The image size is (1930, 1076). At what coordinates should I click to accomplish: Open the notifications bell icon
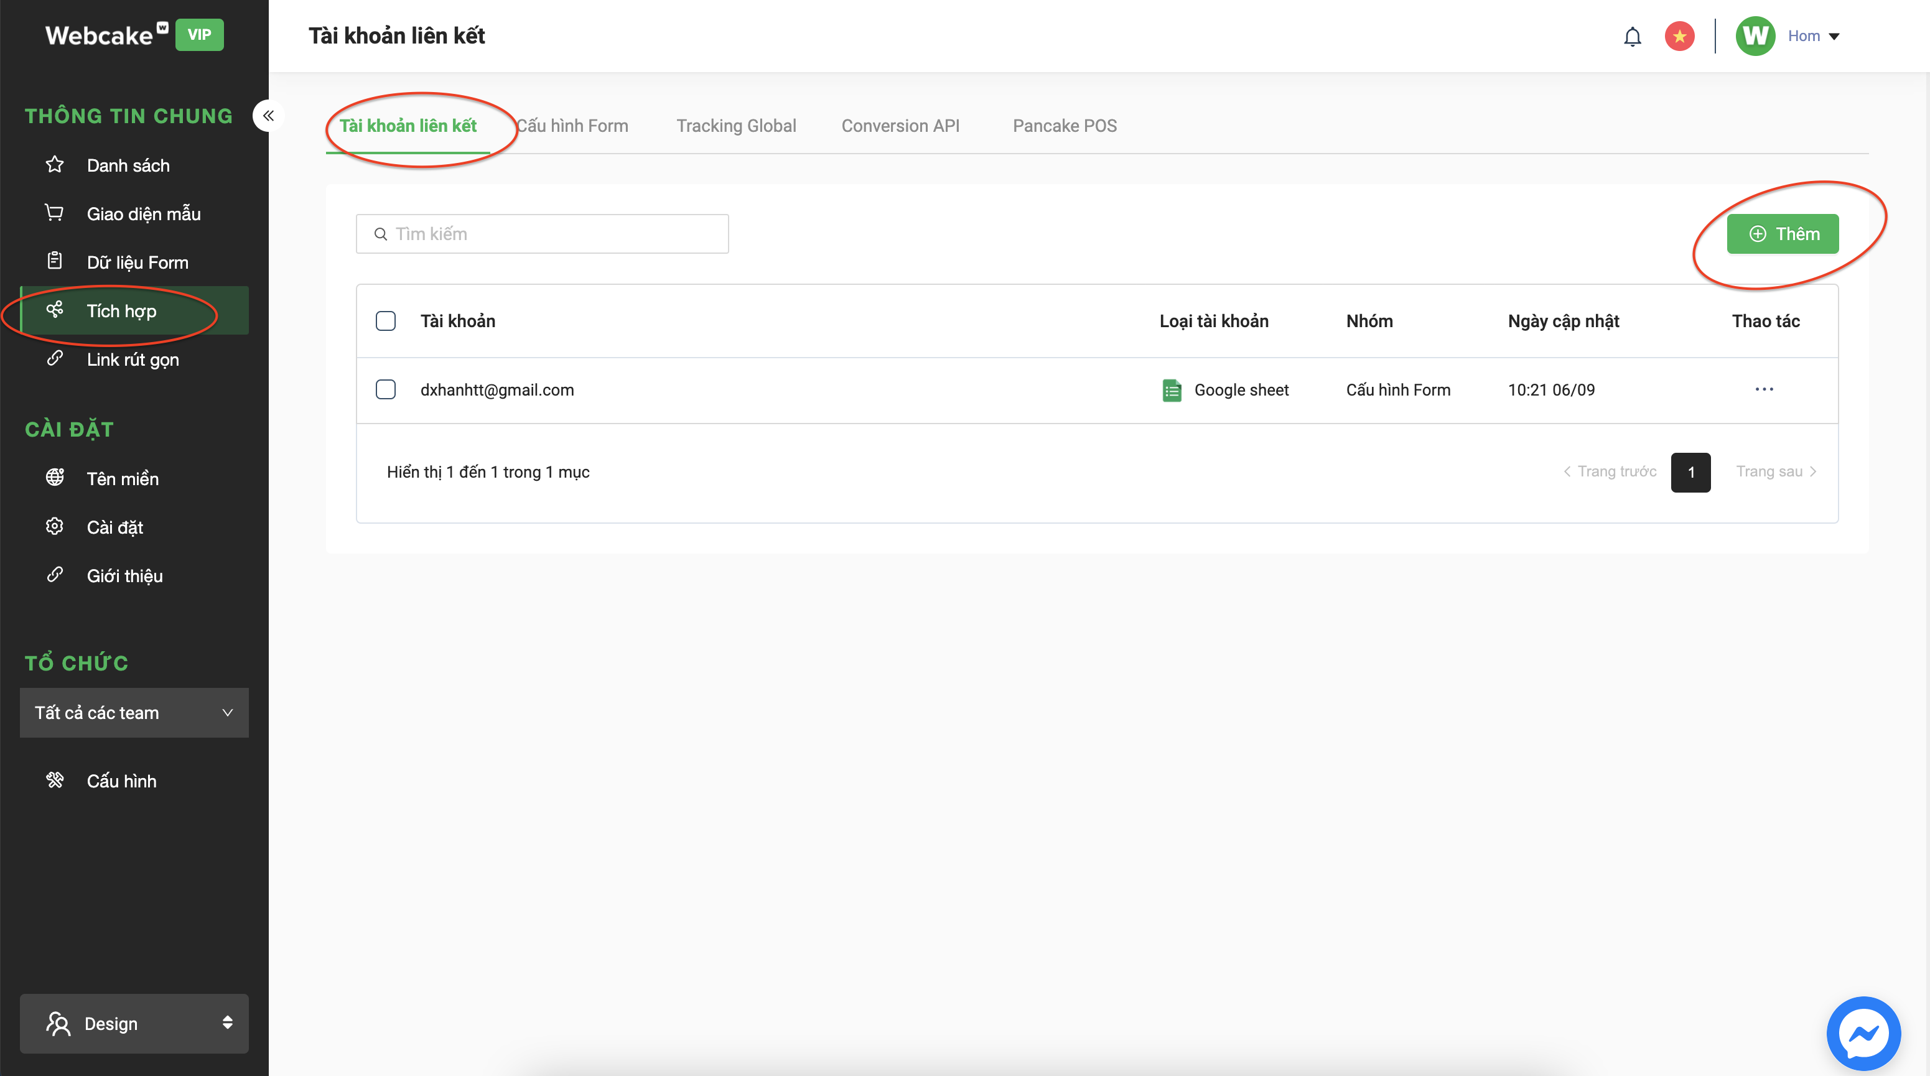coord(1632,36)
